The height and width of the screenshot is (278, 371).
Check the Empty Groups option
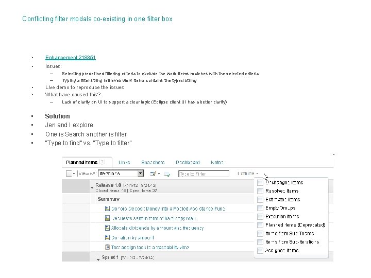coord(260,208)
